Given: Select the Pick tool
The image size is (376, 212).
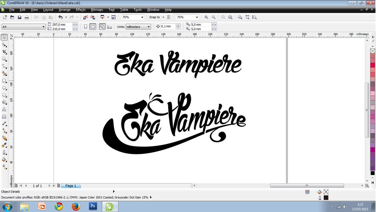Looking at the screenshot, I should pyautogui.click(x=4, y=37).
